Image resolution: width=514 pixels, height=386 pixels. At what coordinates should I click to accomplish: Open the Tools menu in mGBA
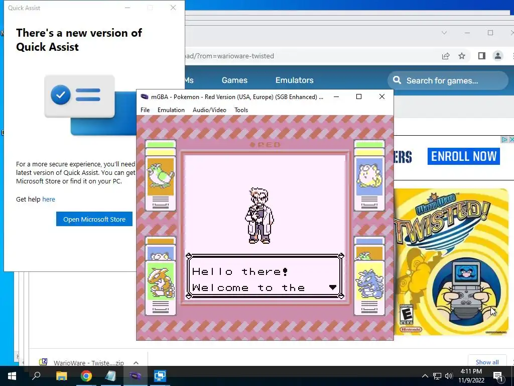(241, 110)
